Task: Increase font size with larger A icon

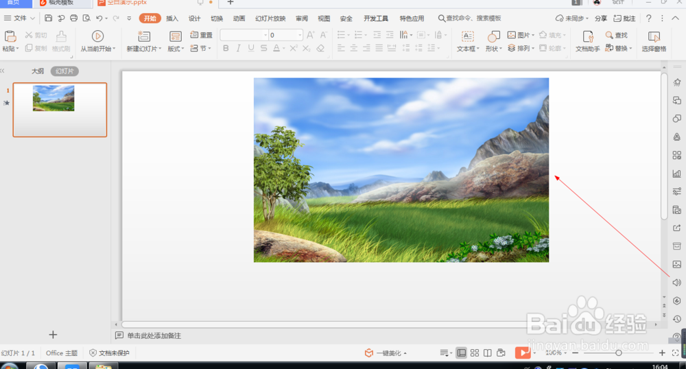Action: coord(311,35)
